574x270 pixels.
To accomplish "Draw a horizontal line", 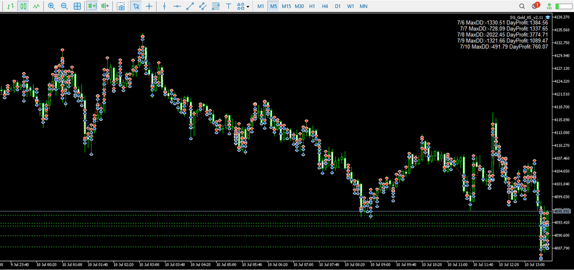I will [177, 6].
